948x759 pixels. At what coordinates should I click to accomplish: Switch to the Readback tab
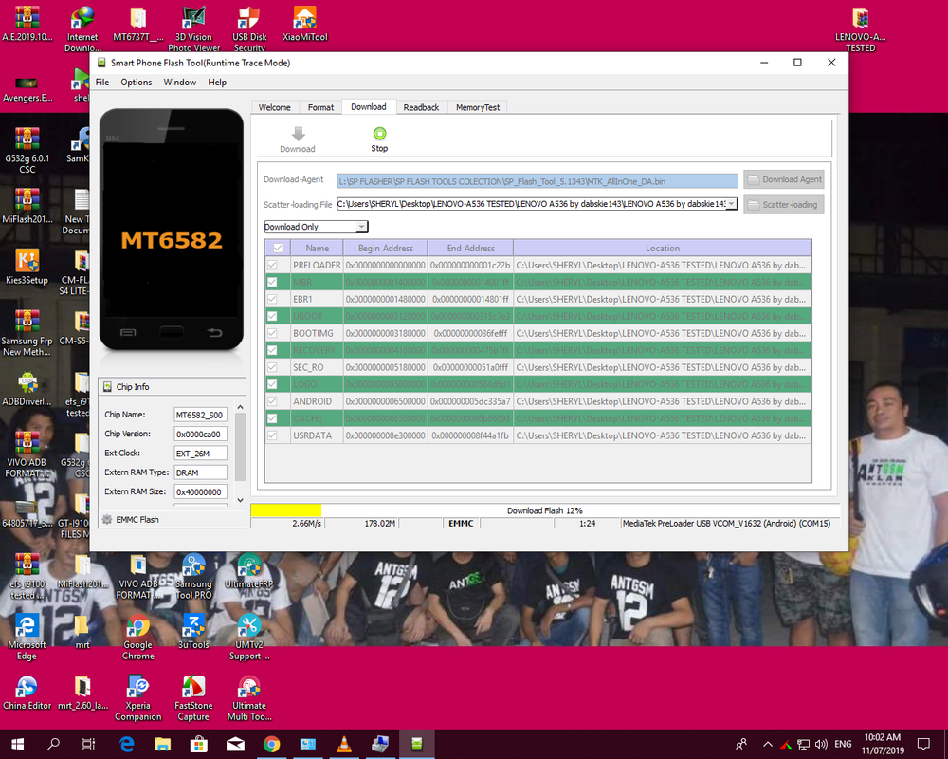click(x=421, y=107)
